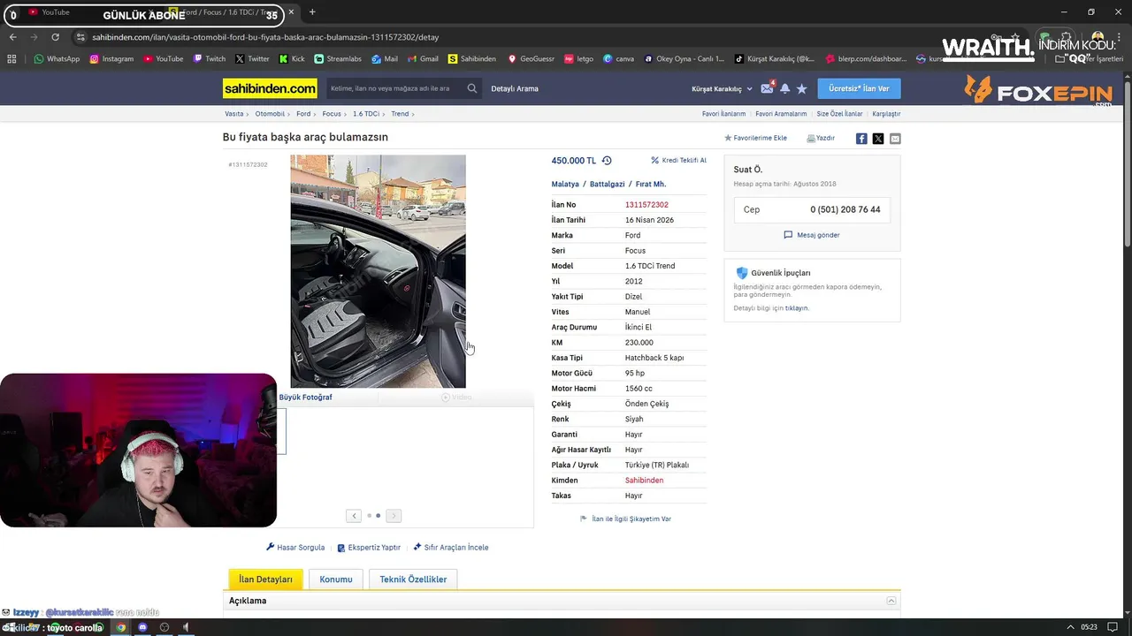Viewport: 1132px width, 636px height.
Task: Open the Instagram bookmark
Action: [111, 59]
